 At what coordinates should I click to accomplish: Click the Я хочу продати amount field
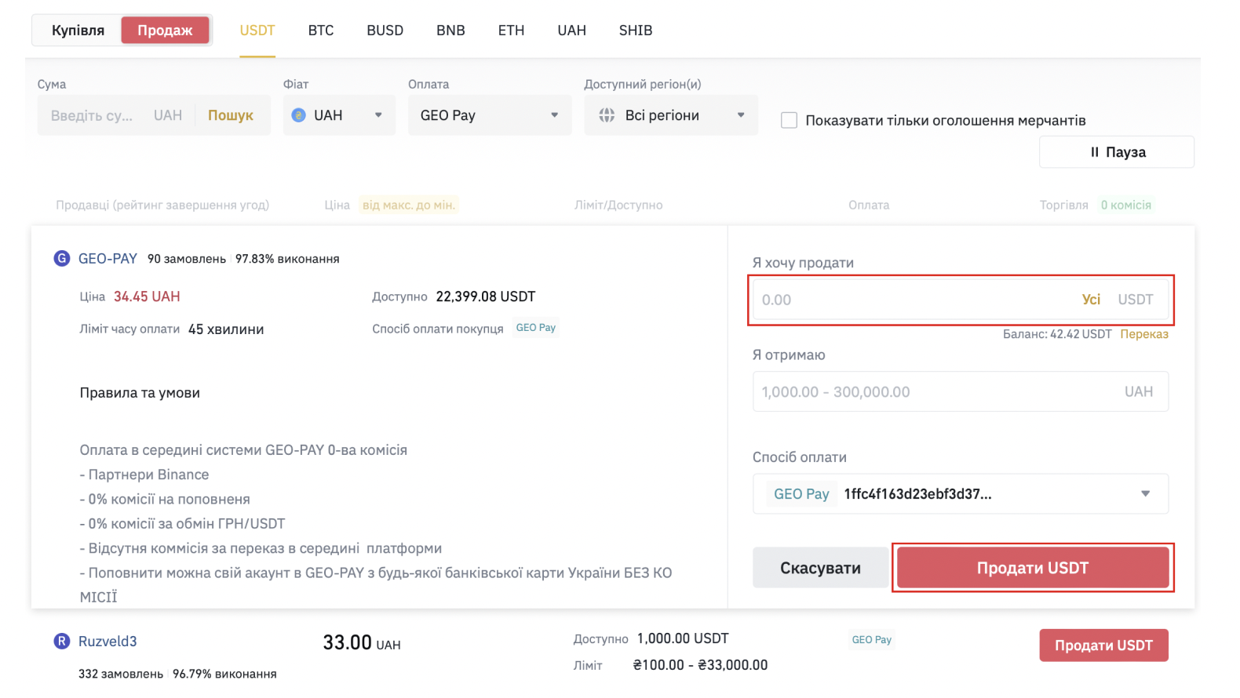coord(960,300)
